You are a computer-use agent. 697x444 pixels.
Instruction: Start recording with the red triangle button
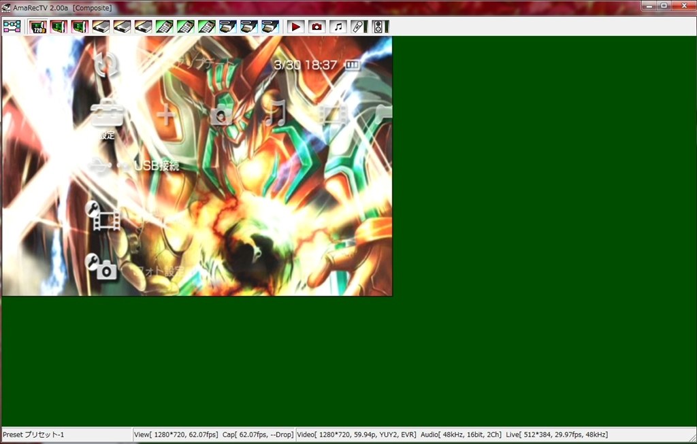pyautogui.click(x=295, y=27)
